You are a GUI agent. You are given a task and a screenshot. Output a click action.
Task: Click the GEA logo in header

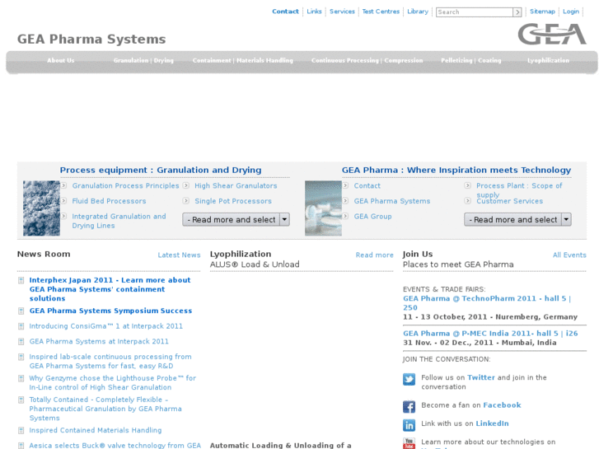552,35
